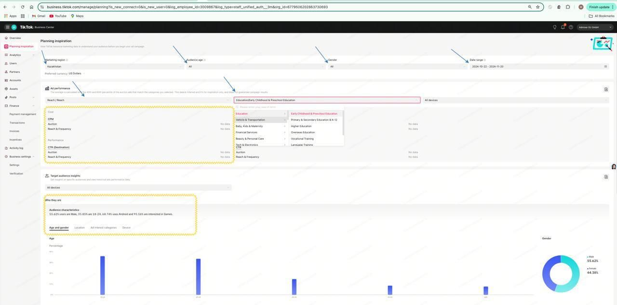
Task: Choose Overseas Education subcategory
Action: (315, 132)
